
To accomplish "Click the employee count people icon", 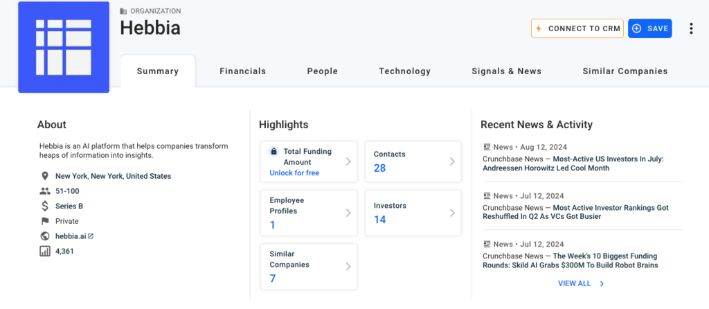I will tap(45, 191).
